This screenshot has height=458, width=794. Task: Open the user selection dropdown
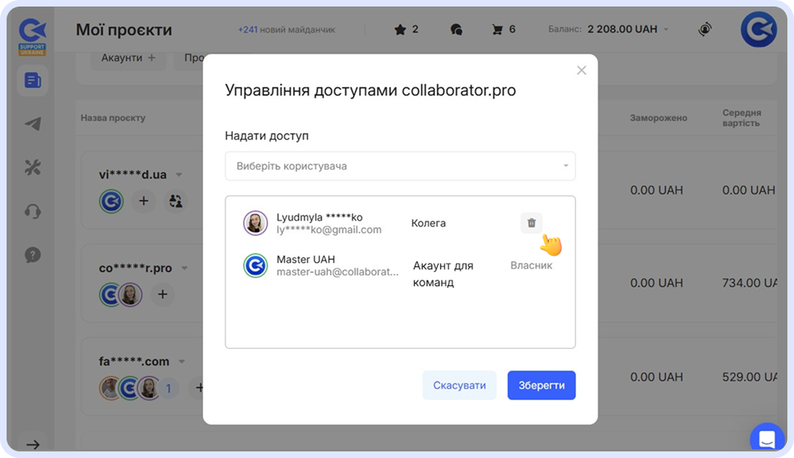tap(400, 166)
